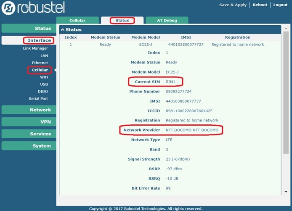Click the copyright footer text
Viewport: 292px width, 211px height.
(x=146, y=208)
